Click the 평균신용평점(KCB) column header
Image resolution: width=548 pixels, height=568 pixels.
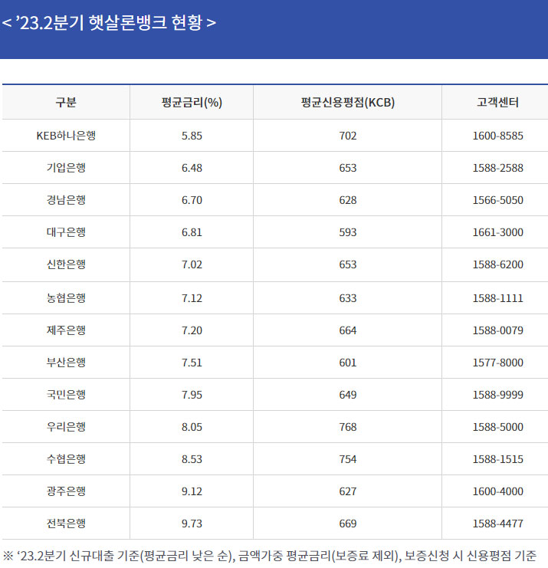click(348, 102)
